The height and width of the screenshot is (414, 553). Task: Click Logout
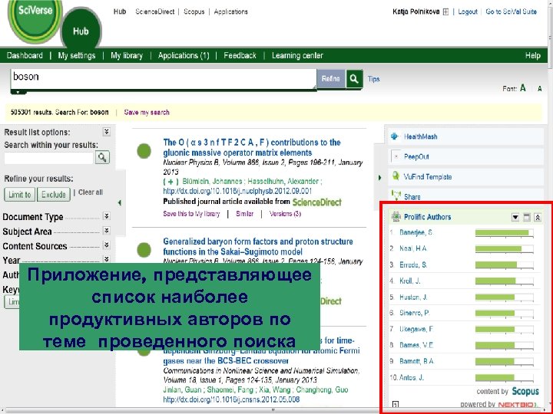tap(468, 11)
